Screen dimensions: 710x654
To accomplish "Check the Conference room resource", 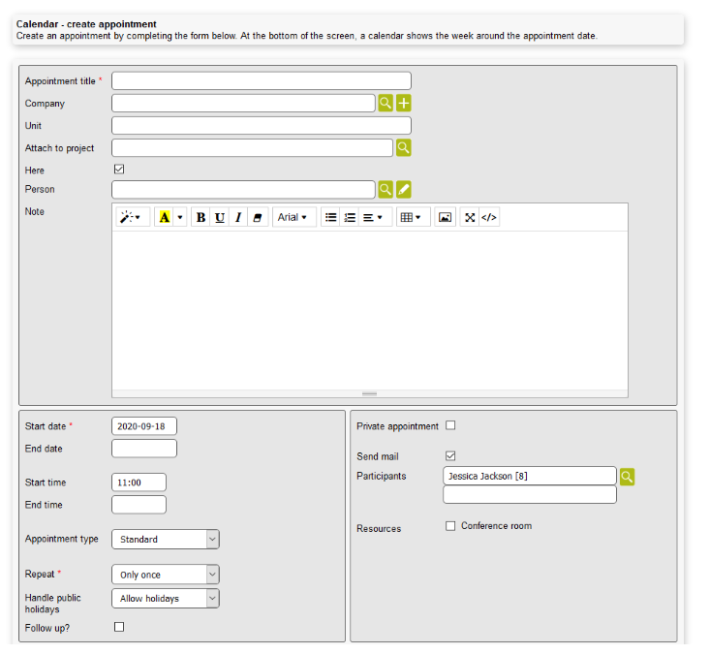I will pos(450,526).
